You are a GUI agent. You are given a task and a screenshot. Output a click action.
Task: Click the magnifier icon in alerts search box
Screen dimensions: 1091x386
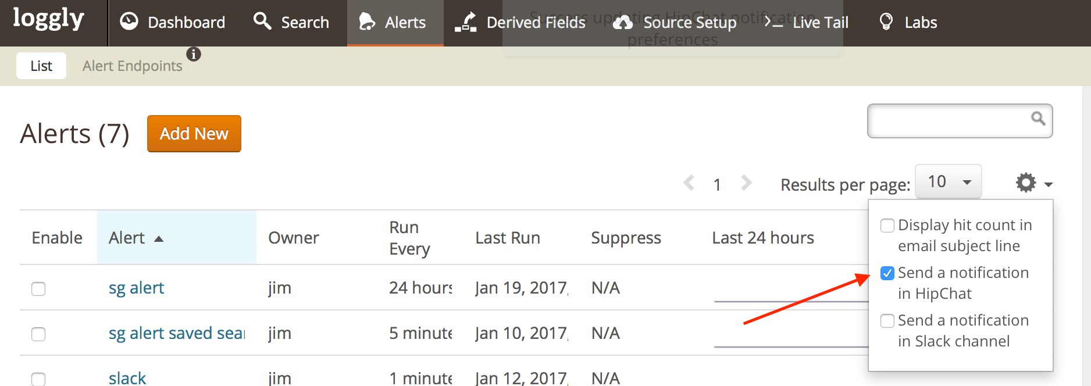click(1037, 119)
